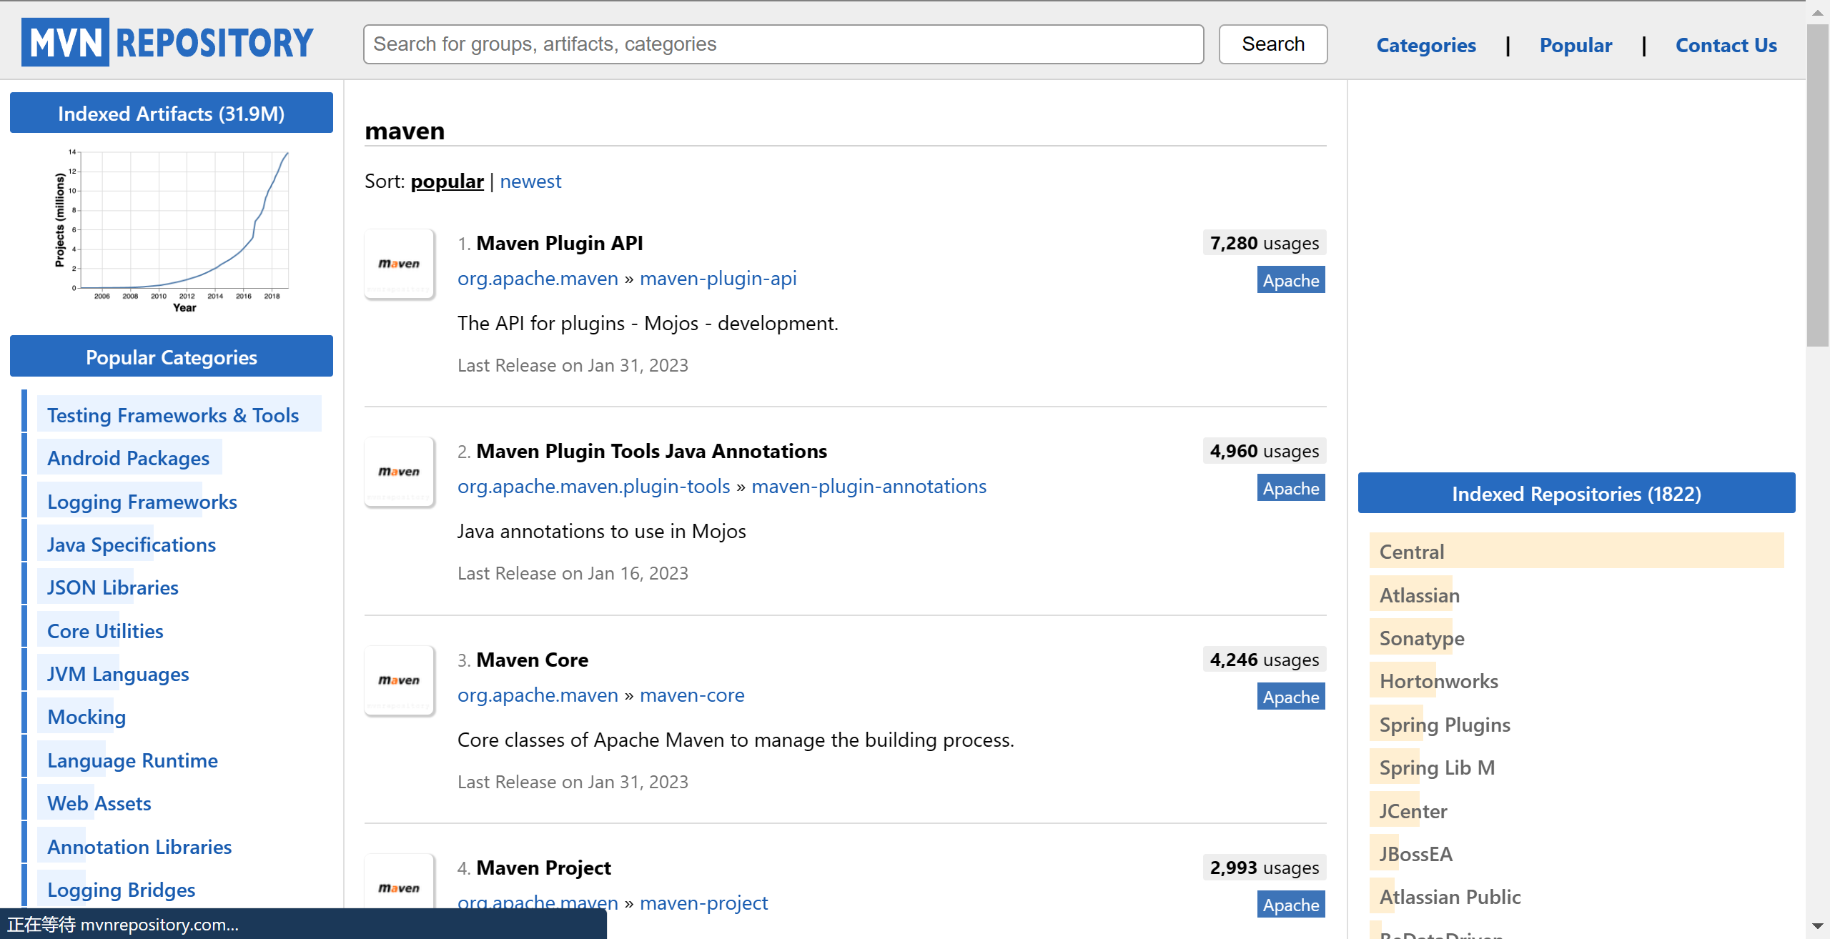Open the maven-project artifact link
This screenshot has height=939, width=1830.
click(x=703, y=903)
